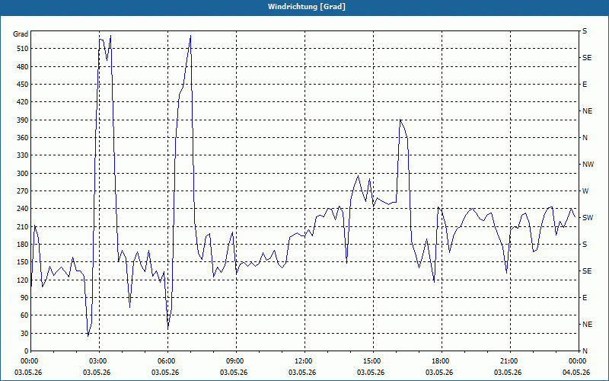Select the 12:00 time label
This screenshot has height=381, width=609.
304,360
